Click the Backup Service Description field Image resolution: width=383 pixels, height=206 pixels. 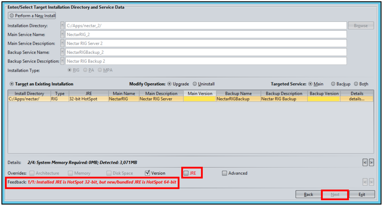click(206, 61)
